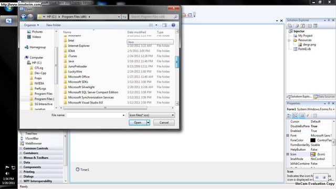Click the Homegroup icon in navigation pane
The width and height of the screenshot is (336, 189).
pos(27,47)
